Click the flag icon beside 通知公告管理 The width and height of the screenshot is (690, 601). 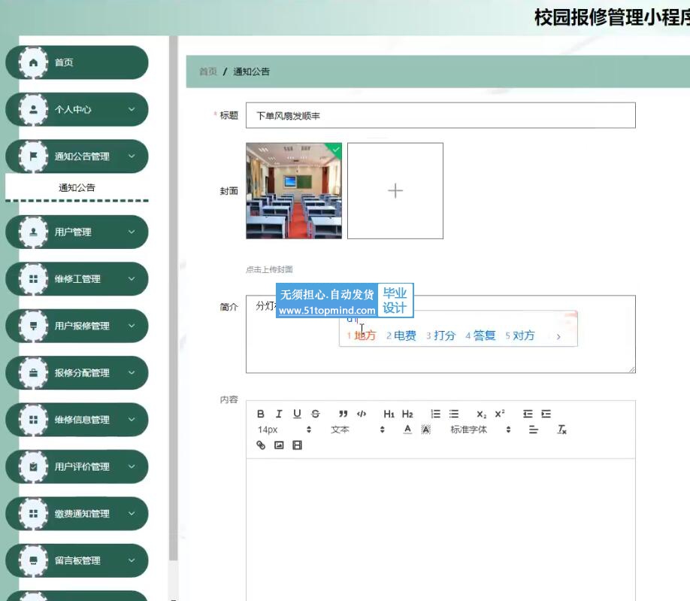click(x=33, y=156)
